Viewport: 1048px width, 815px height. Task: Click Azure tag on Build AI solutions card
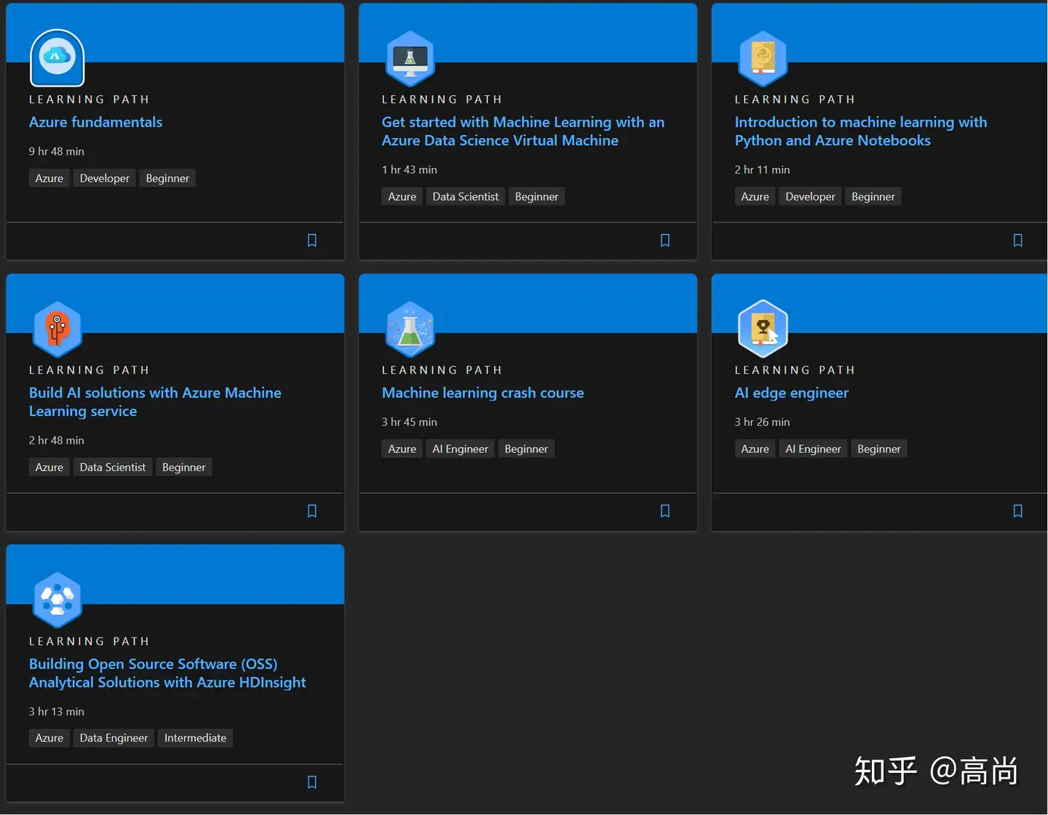tap(49, 467)
